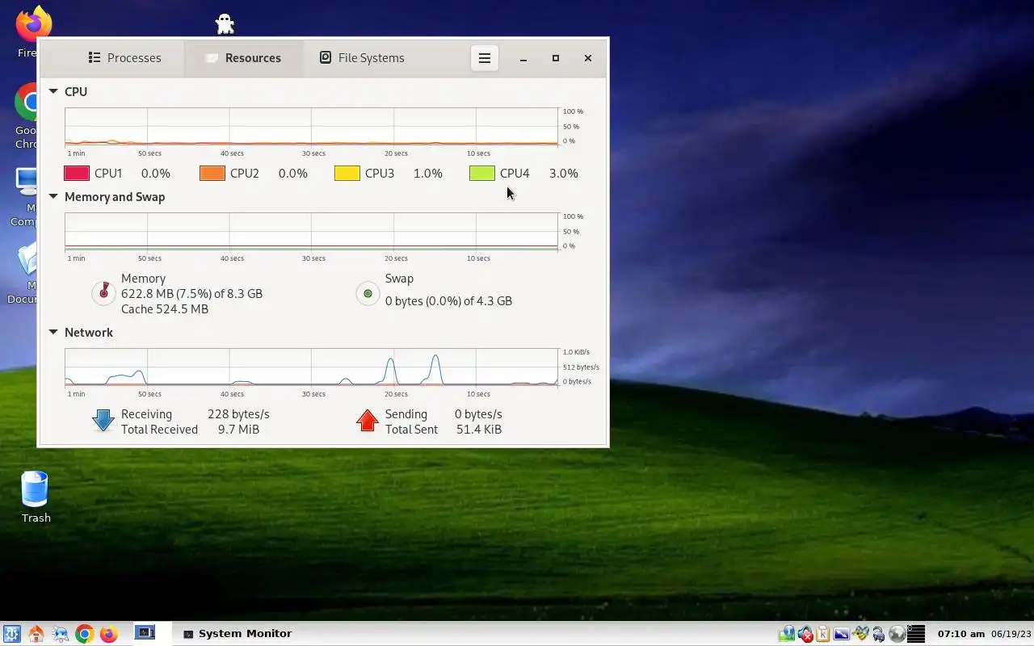Close the System Monitor window
Viewport: 1034px width, 646px height.
point(588,58)
